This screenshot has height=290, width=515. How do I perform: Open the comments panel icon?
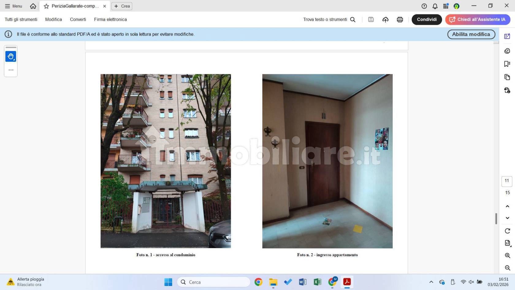click(507, 51)
